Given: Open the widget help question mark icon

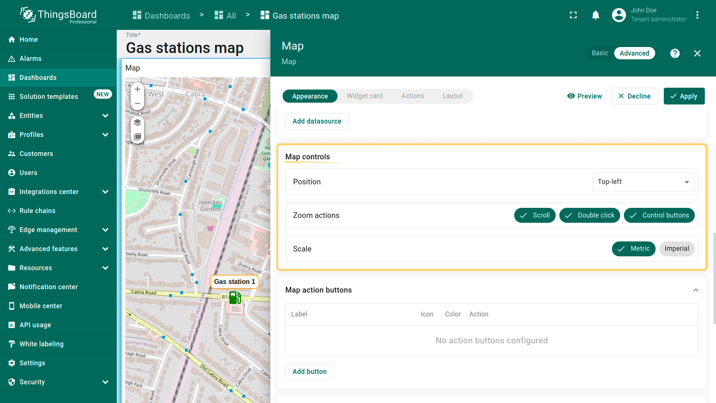Looking at the screenshot, I should [x=675, y=53].
